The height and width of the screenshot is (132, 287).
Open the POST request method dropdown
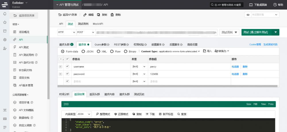click(x=86, y=32)
